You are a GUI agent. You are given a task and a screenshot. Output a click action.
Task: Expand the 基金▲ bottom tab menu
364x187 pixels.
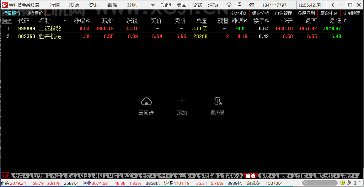coord(129,176)
